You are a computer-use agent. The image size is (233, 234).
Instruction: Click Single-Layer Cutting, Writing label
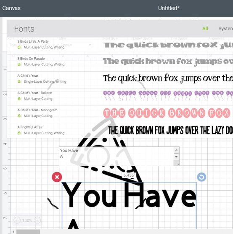[45, 81]
